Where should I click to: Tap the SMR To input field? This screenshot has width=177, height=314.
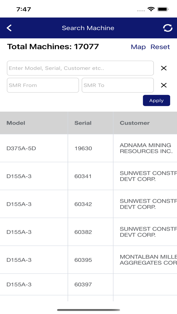pyautogui.click(x=118, y=85)
